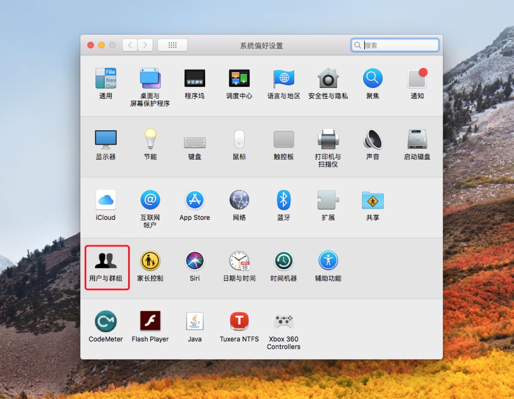Open 互联网帐户 (Internet Accounts) pane
Screen dimensions: 514x399
[150, 209]
